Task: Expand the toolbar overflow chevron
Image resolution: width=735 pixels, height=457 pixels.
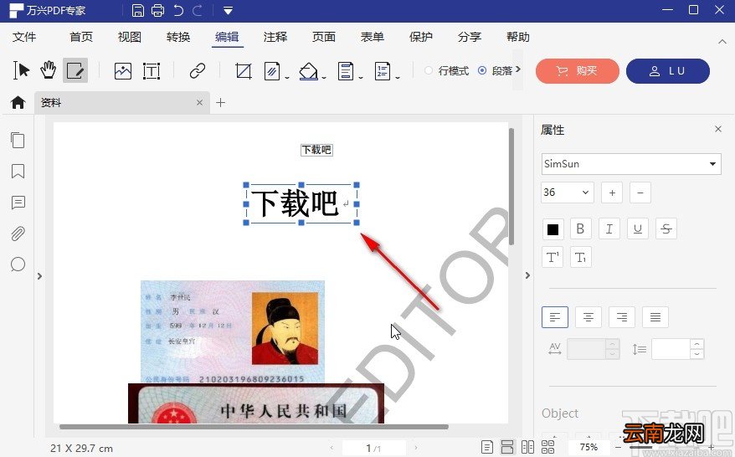Action: click(x=518, y=69)
